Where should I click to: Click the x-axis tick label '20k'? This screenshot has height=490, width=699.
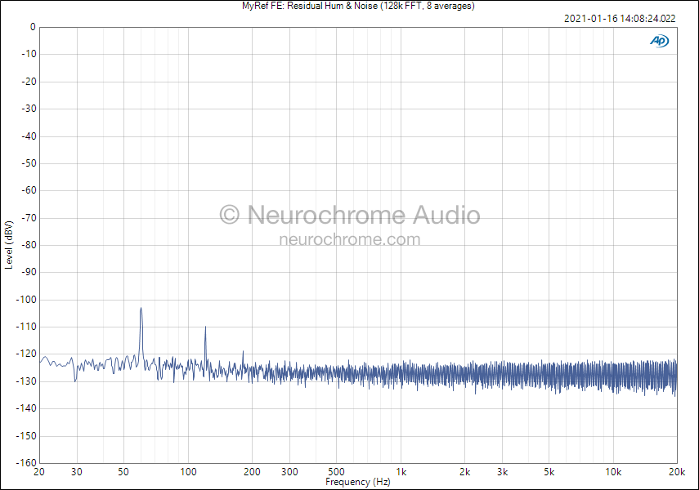click(677, 472)
